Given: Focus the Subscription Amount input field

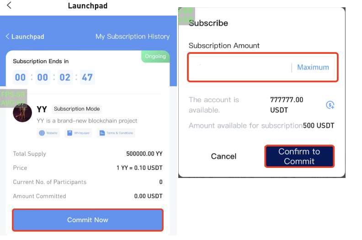Looking at the screenshot, I should 240,68.
